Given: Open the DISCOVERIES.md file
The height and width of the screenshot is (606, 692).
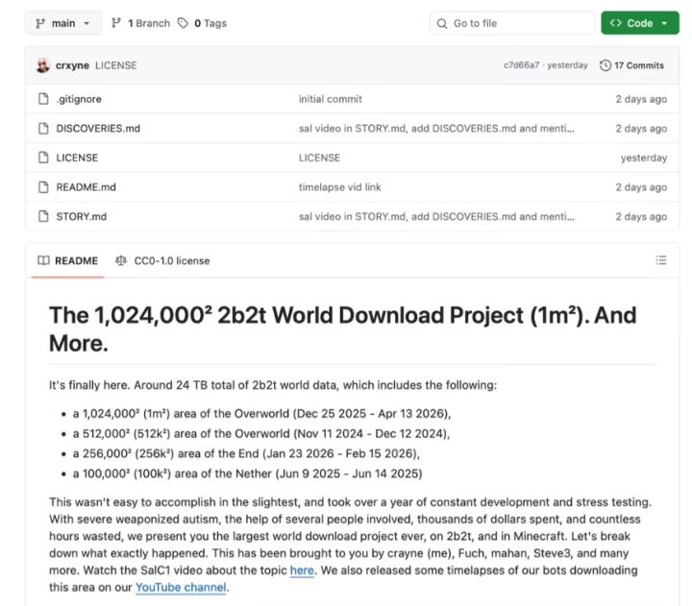Looking at the screenshot, I should click(x=98, y=129).
